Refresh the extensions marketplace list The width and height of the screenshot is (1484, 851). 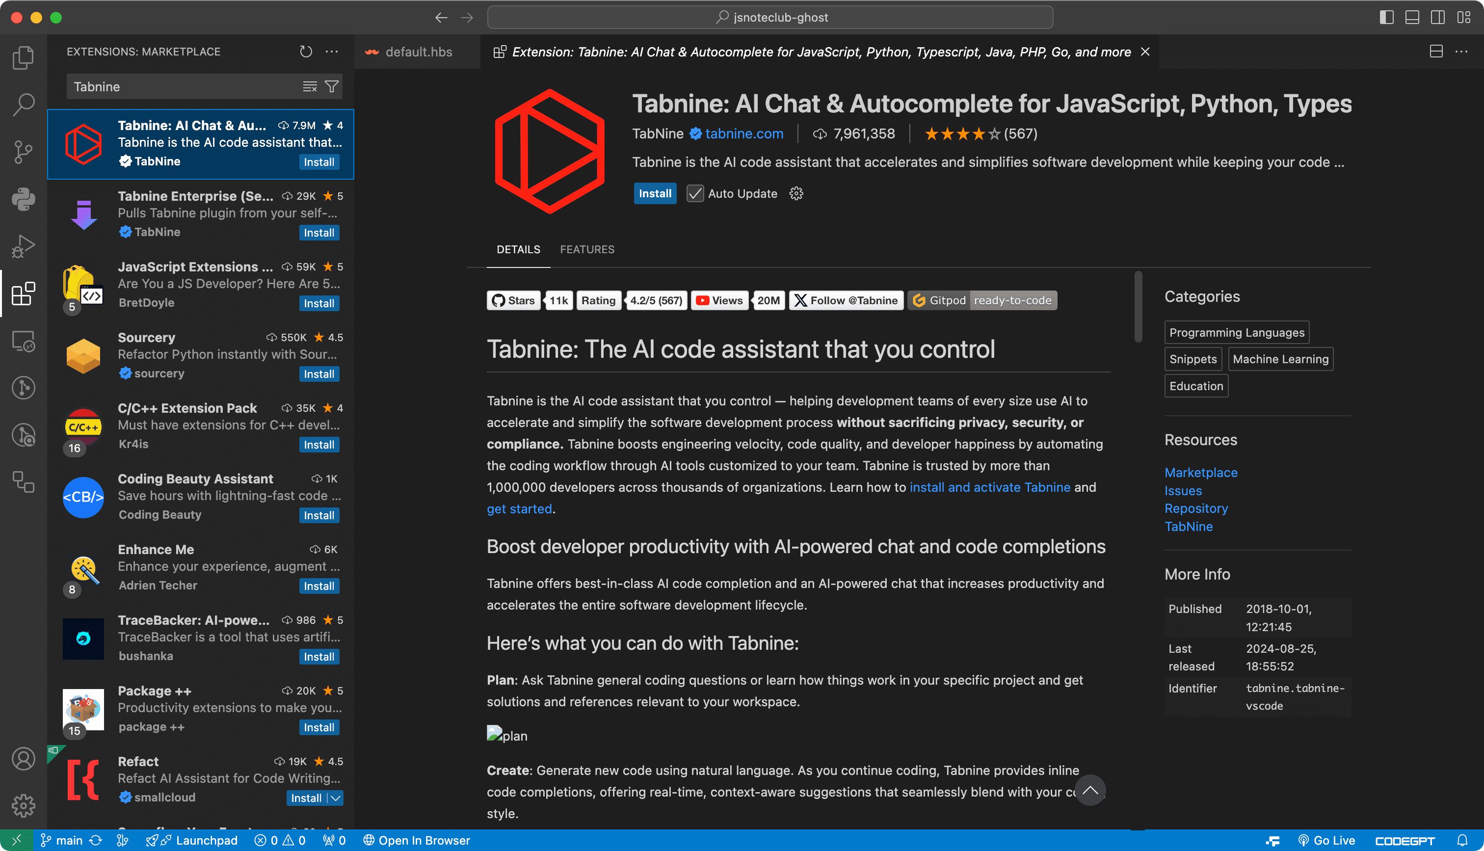click(306, 52)
